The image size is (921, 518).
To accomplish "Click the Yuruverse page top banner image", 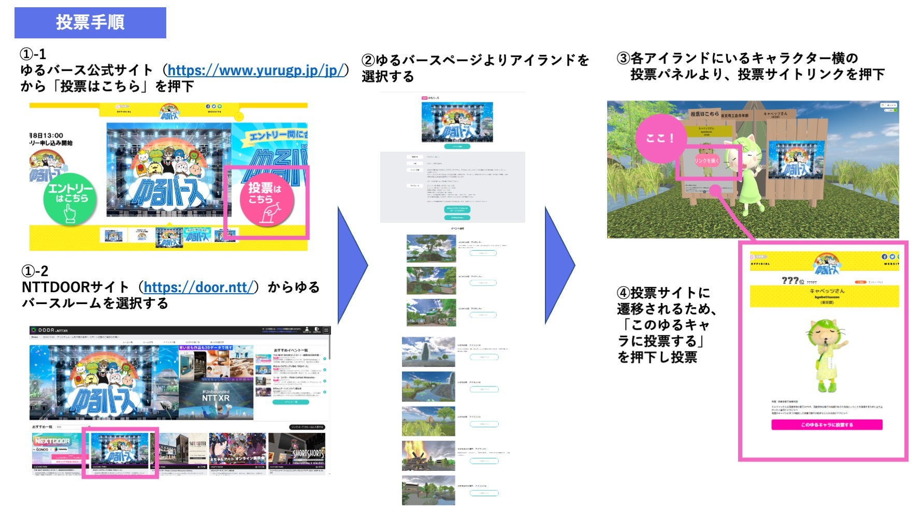I will [x=457, y=122].
